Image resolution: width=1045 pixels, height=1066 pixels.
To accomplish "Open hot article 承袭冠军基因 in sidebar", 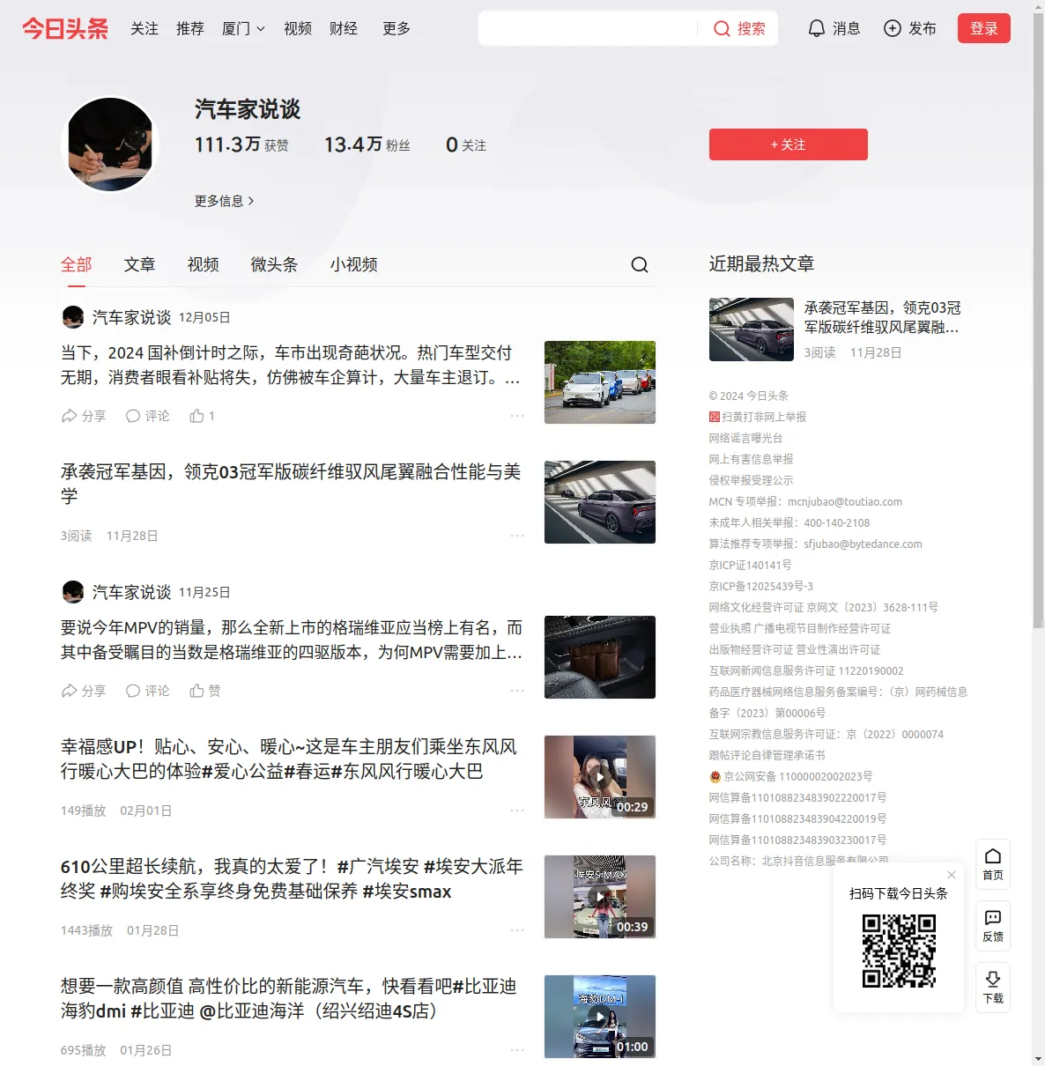I will point(882,317).
